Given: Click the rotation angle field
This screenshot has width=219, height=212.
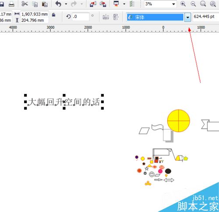Looking at the screenshot, I should [81, 17].
